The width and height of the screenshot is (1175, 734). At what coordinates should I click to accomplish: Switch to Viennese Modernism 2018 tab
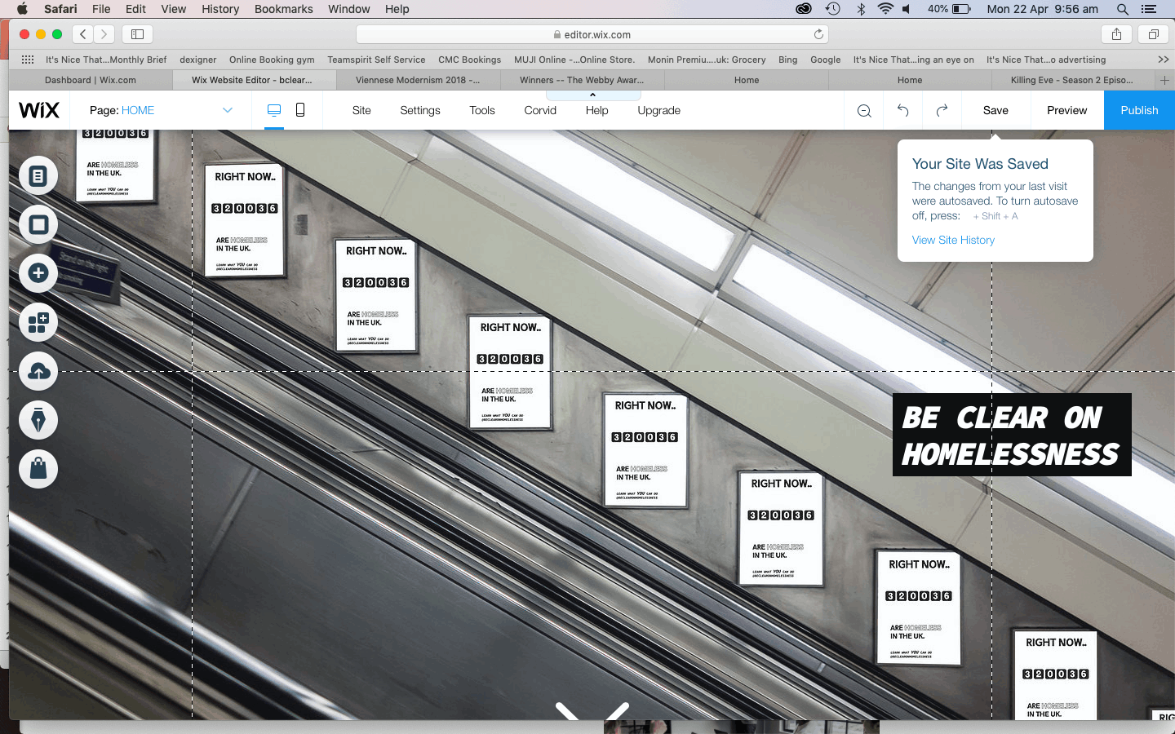(x=418, y=80)
